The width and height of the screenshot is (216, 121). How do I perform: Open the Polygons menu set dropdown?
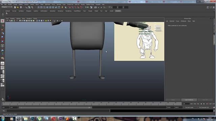pos(7,7)
